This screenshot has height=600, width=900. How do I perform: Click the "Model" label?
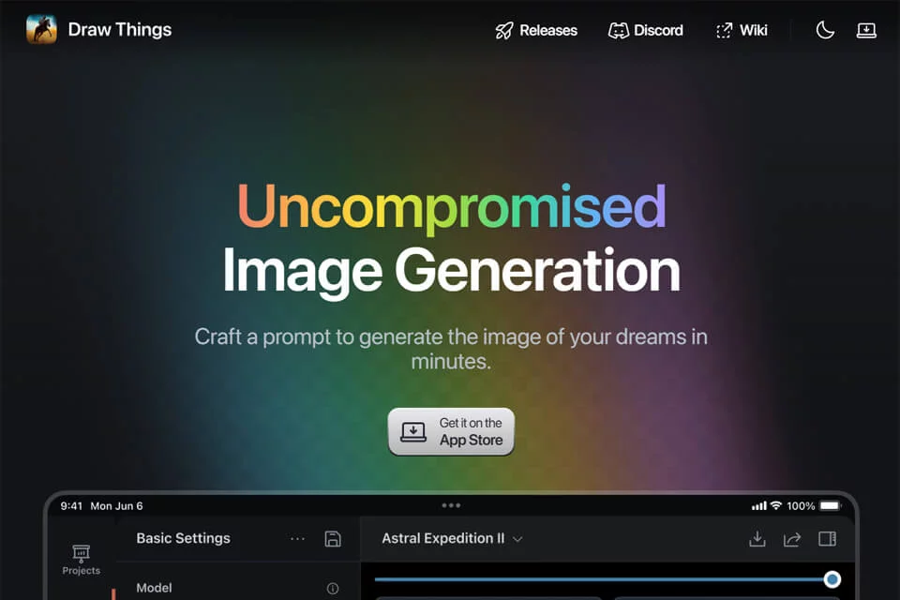154,588
